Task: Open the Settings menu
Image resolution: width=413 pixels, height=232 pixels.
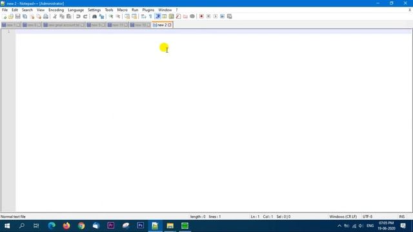Action: coord(94,10)
